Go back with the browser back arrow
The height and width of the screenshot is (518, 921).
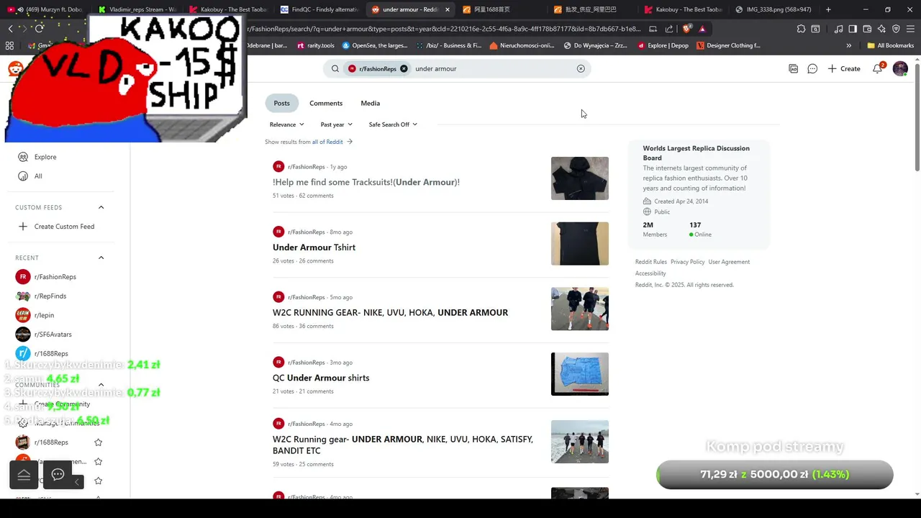tap(10, 29)
